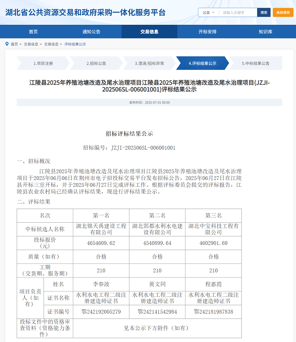Click the site title 湖北省公共资源交易 header
The height and width of the screenshot is (342, 296).
pyautogui.click(x=85, y=12)
